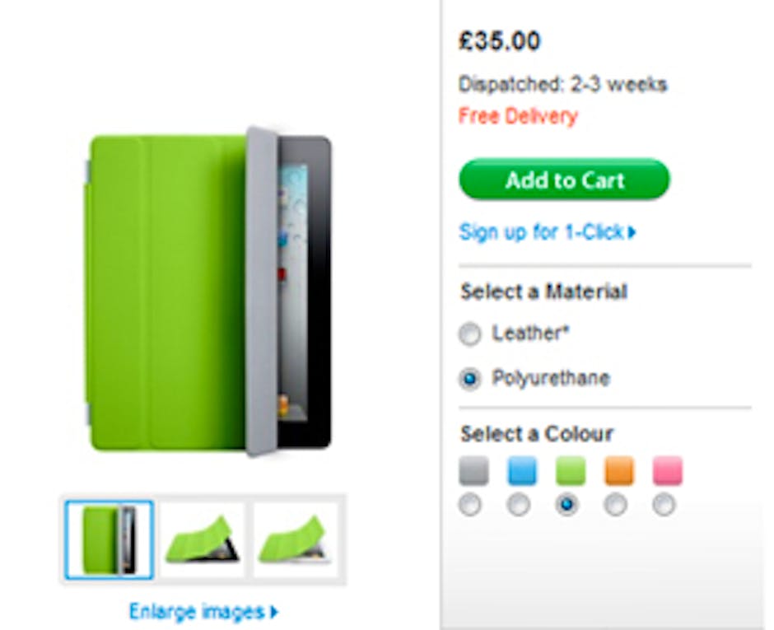Choose the radio button under orange swatch
The image size is (774, 630).
click(x=615, y=505)
